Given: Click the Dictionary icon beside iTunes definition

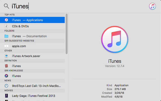Looking at the screenshot, I should 6,66.
